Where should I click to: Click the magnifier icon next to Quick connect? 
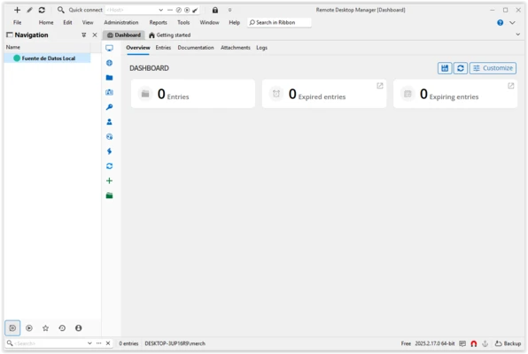60,10
